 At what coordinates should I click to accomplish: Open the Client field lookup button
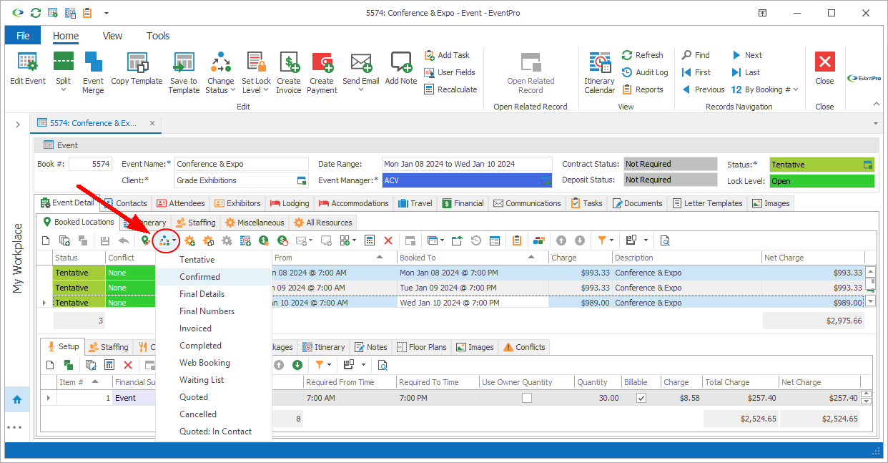point(302,180)
